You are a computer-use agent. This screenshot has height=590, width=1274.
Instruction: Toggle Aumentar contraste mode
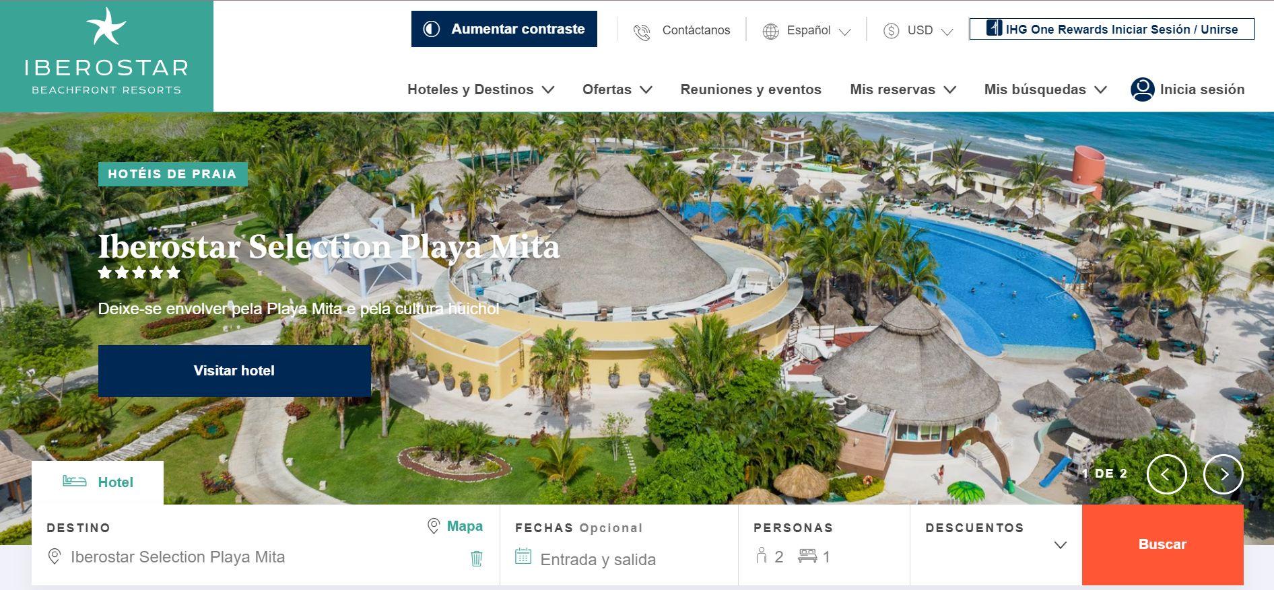[x=504, y=29]
